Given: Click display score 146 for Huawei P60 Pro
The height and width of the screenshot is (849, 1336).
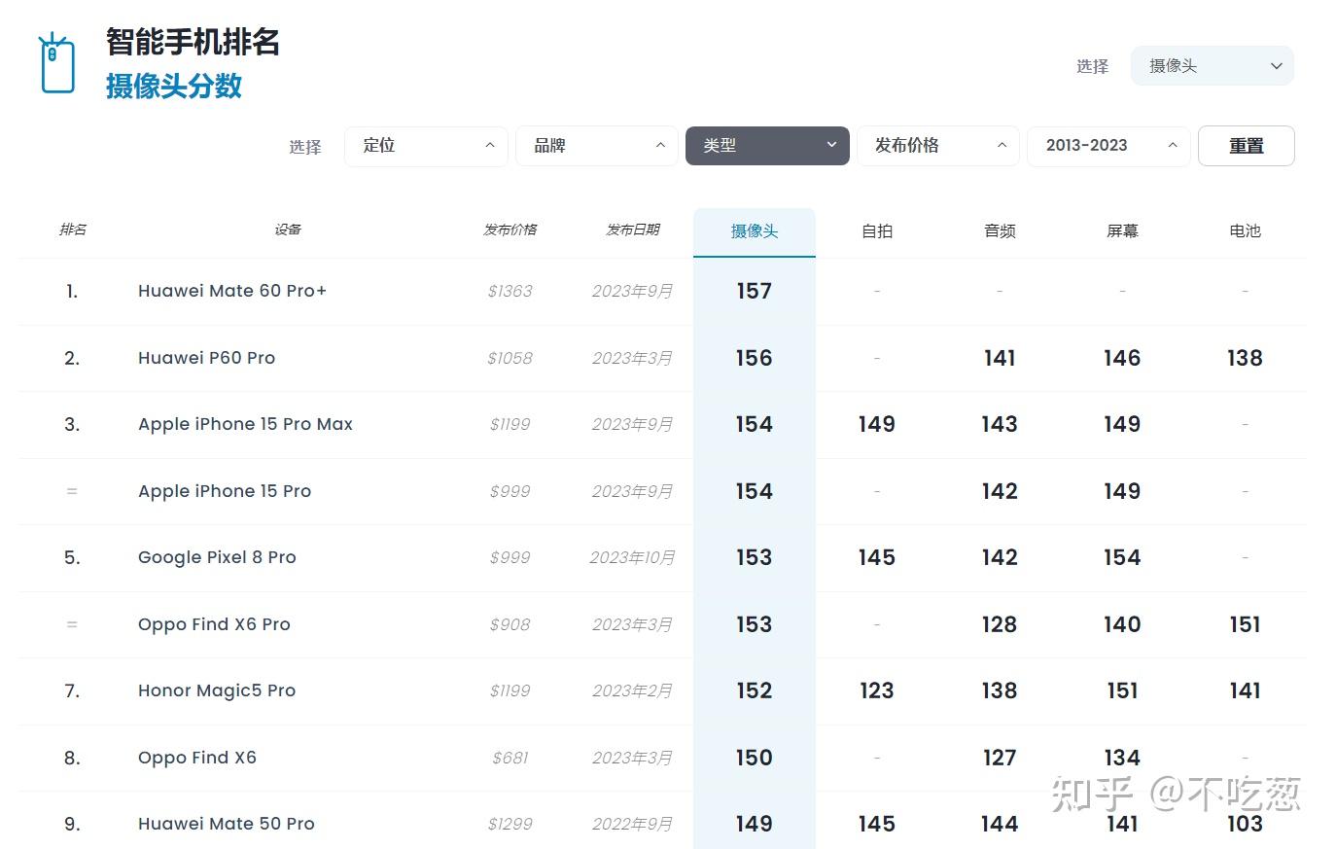Looking at the screenshot, I should click(1122, 358).
